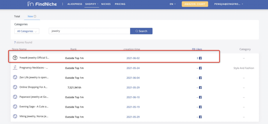
Task: Select creation date 2021-05-24
Action: 133,68
